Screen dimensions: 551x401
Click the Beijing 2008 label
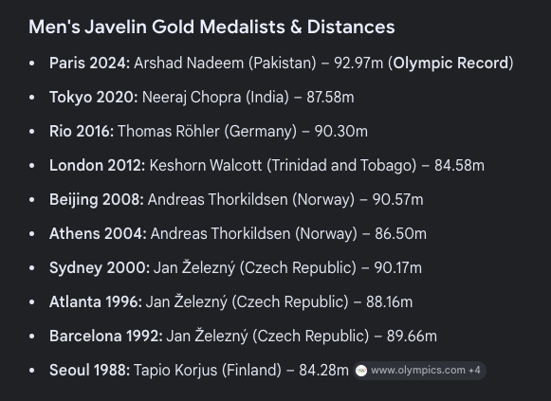click(97, 199)
